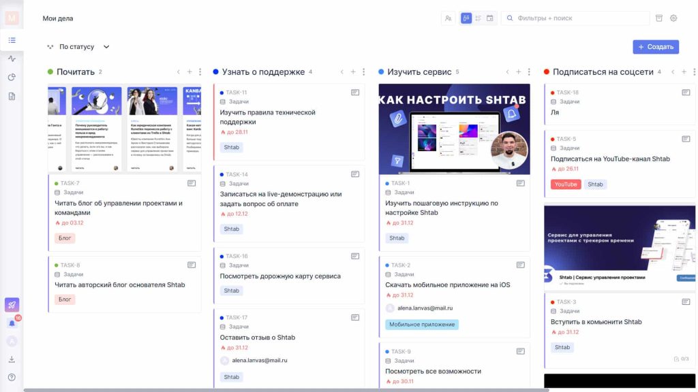Open notifications bell in the sidebar
Viewport: 698px width, 392px height.
tap(12, 323)
